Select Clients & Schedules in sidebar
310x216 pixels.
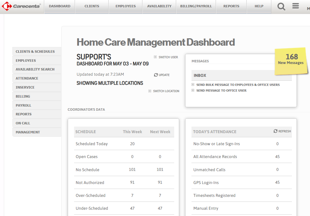point(37,51)
